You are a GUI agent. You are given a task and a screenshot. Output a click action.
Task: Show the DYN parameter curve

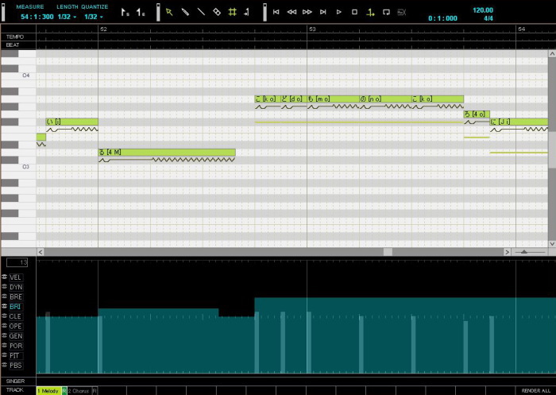point(16,287)
